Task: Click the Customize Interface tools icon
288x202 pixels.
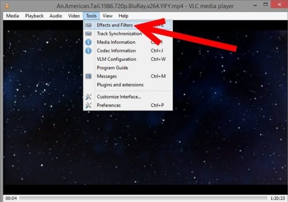Action: click(x=89, y=97)
